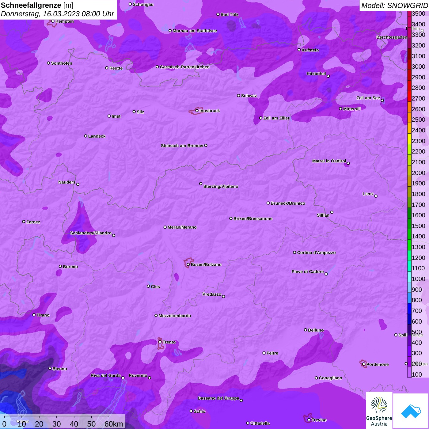The image size is (429, 429).
Task: Click the Predazzo label
Action: click(x=212, y=294)
